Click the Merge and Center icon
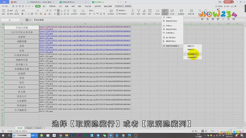The width and height of the screenshot is (246, 138). pos(75,11)
